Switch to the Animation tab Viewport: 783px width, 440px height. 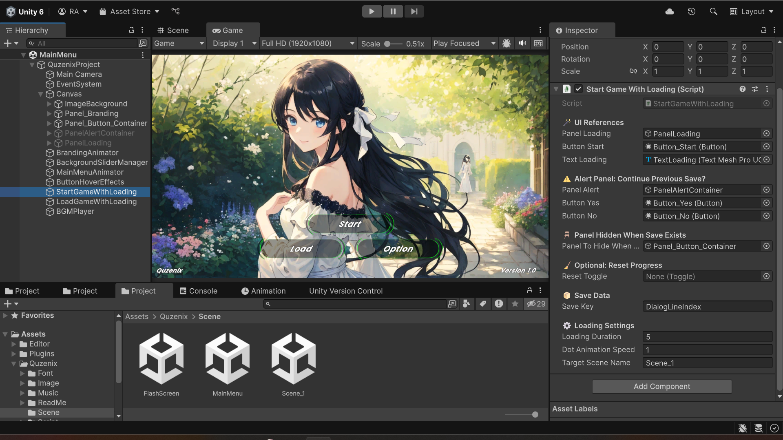[x=263, y=291]
